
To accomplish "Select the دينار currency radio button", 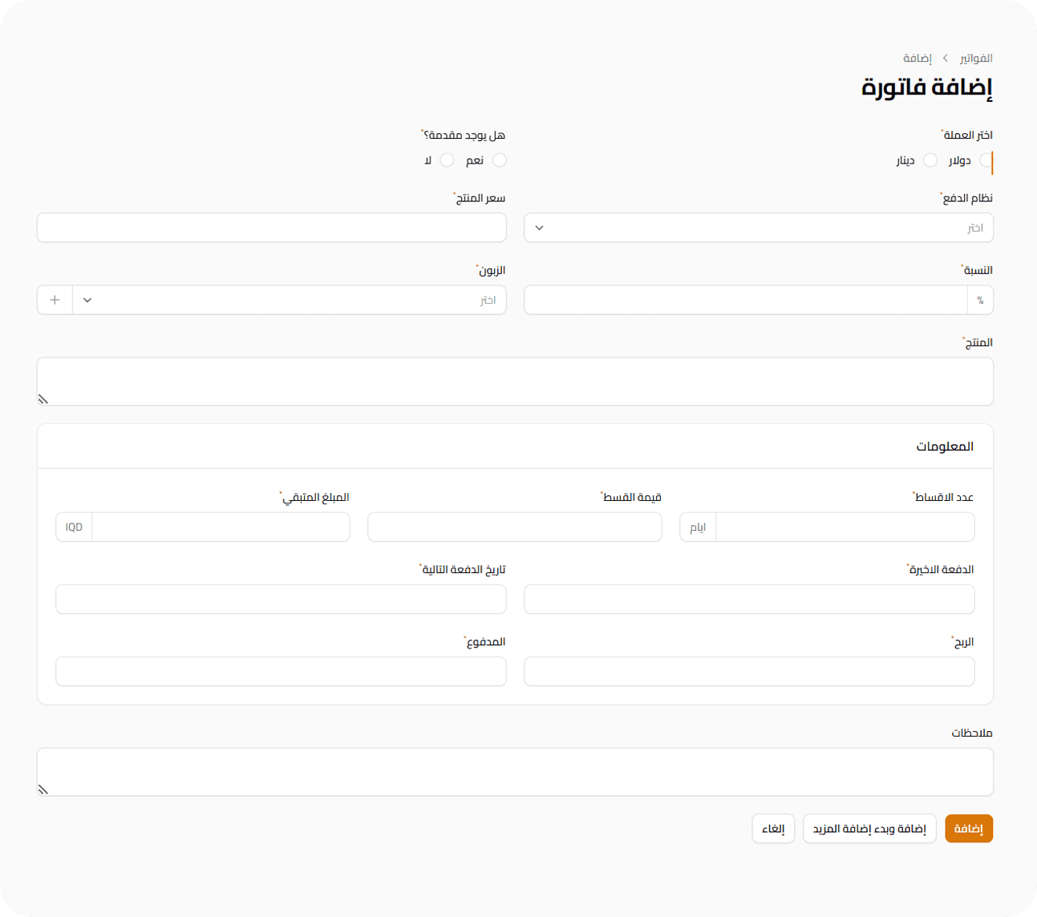I will point(930,160).
